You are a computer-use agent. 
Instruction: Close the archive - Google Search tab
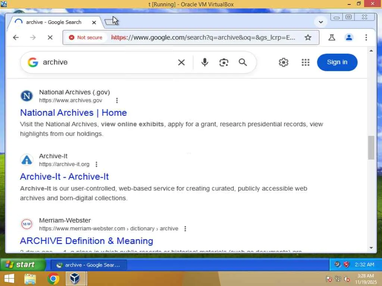pos(94,22)
